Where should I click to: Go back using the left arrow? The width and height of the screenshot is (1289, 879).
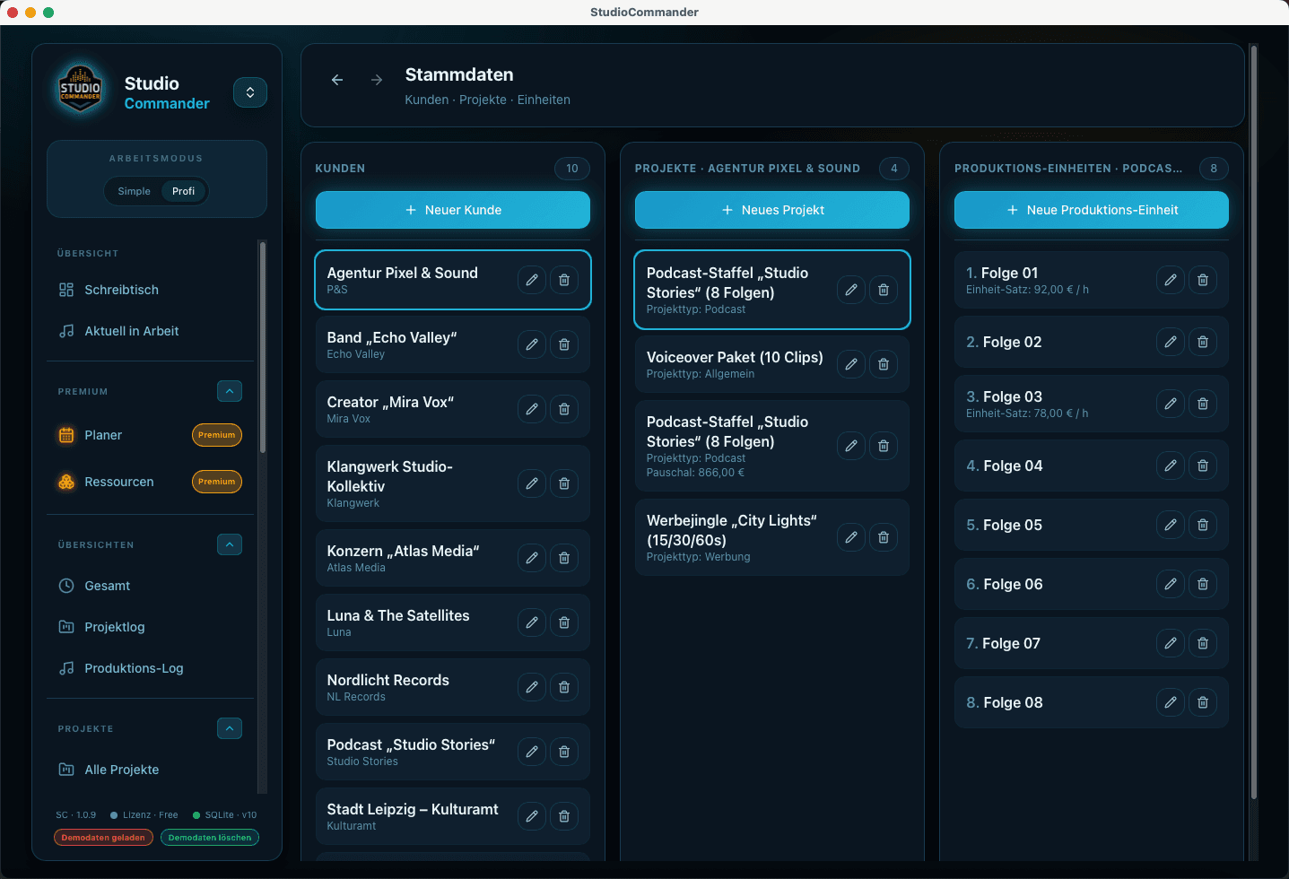click(x=337, y=80)
